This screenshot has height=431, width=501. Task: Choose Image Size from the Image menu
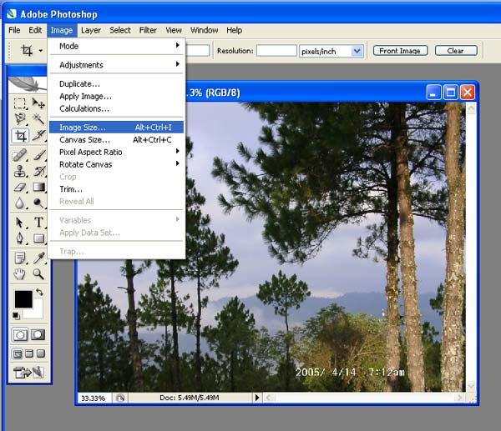[x=83, y=128]
